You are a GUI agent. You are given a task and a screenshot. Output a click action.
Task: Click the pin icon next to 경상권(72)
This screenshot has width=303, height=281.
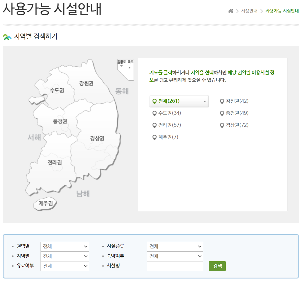(x=222, y=125)
